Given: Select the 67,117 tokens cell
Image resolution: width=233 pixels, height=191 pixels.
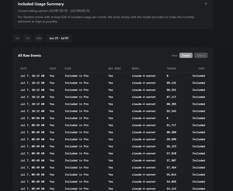Looking at the screenshot, I should coord(171,97).
